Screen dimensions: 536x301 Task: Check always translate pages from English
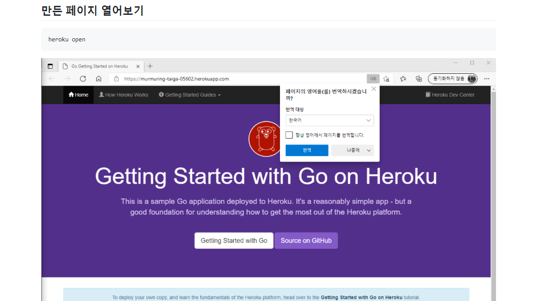(x=289, y=135)
